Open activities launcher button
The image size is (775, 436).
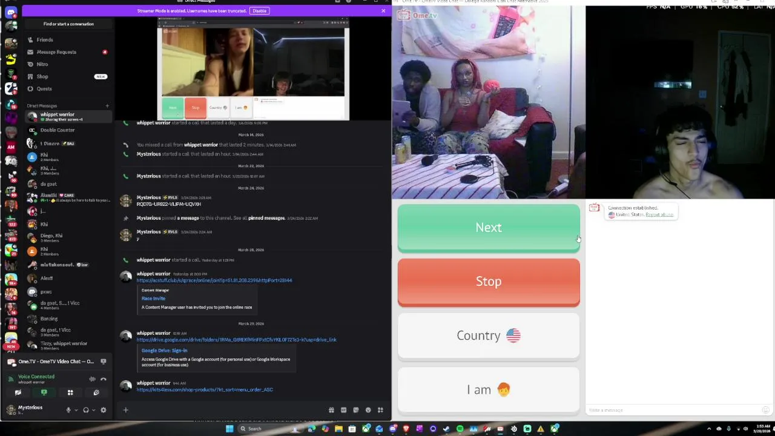pyautogui.click(x=70, y=392)
